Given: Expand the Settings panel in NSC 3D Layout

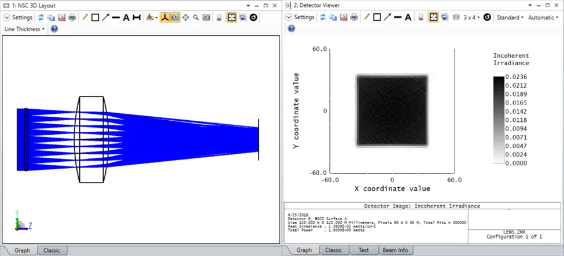Looking at the screenshot, I should tap(19, 17).
